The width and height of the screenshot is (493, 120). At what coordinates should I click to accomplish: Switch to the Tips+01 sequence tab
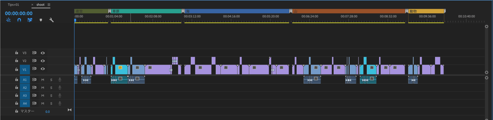pyautogui.click(x=14, y=5)
